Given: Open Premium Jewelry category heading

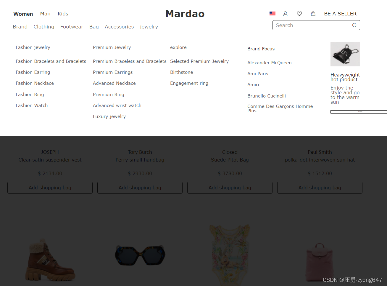Looking at the screenshot, I should pos(112,47).
